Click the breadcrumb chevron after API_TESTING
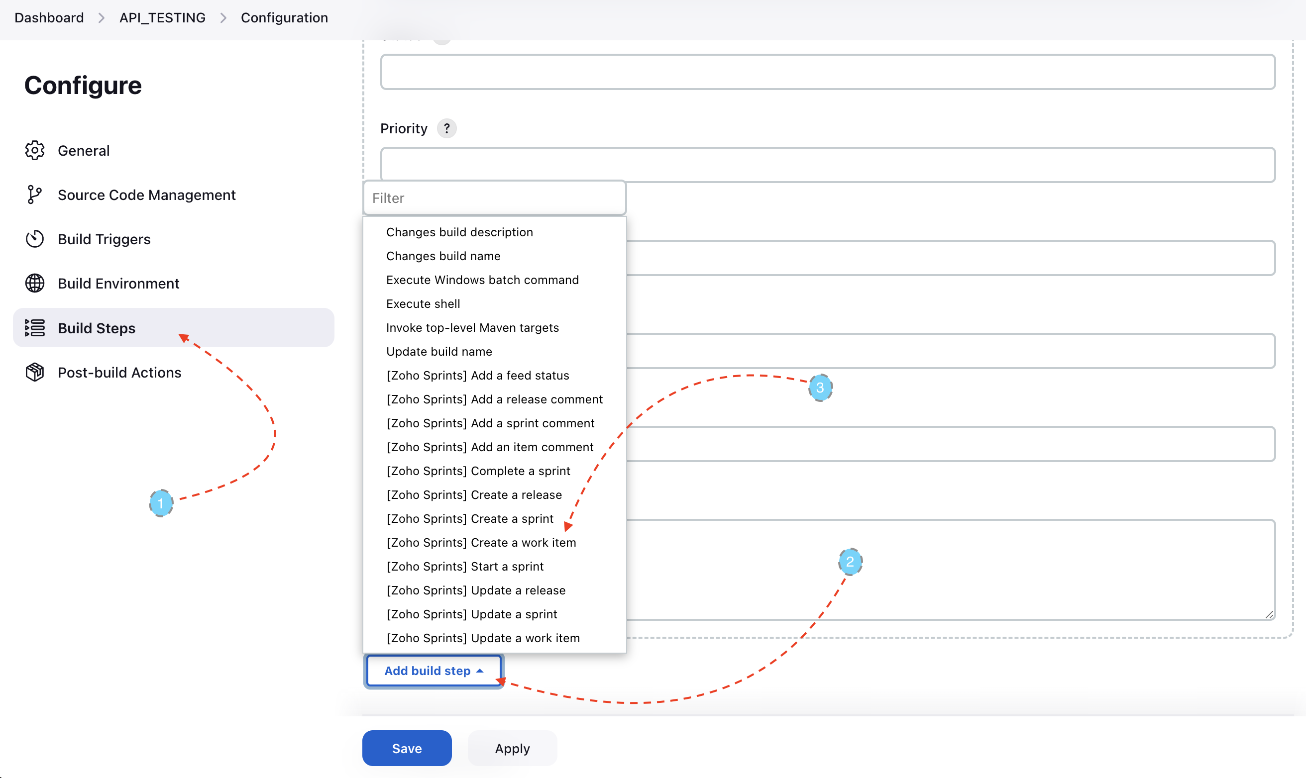The image size is (1306, 778). (x=223, y=18)
